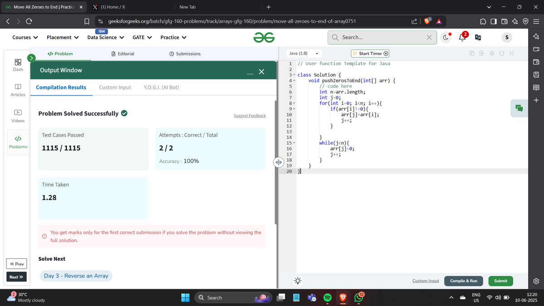Toggle the Brave Shields icon
Screen dimensions: 544x306
[x=427, y=20]
